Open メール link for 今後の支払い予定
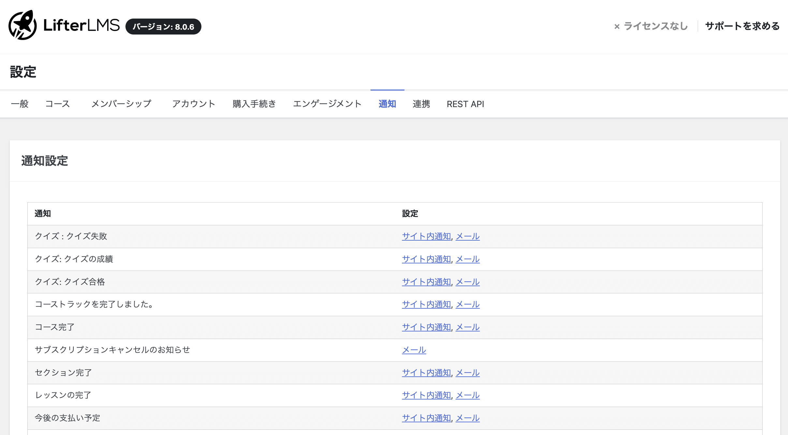Image resolution: width=788 pixels, height=435 pixels. pyautogui.click(x=467, y=418)
